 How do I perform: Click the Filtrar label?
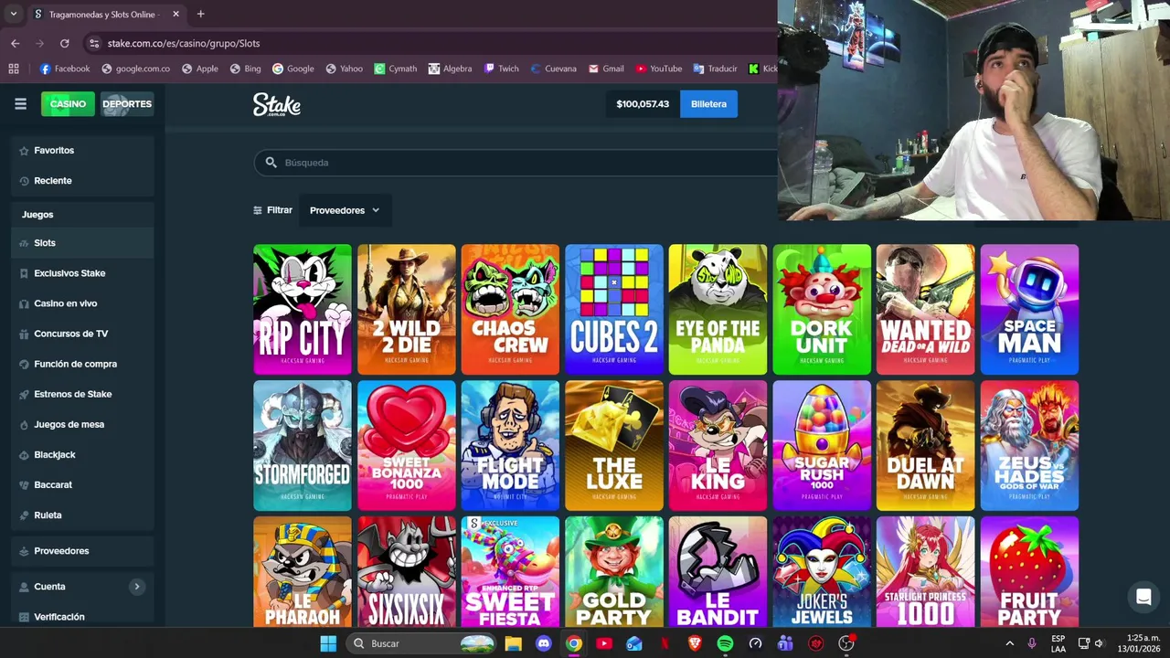pos(272,210)
